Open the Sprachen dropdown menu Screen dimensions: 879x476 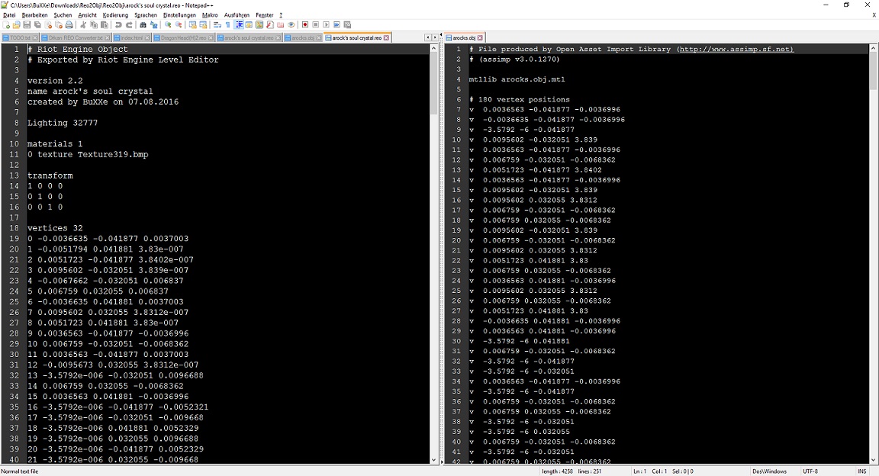146,14
